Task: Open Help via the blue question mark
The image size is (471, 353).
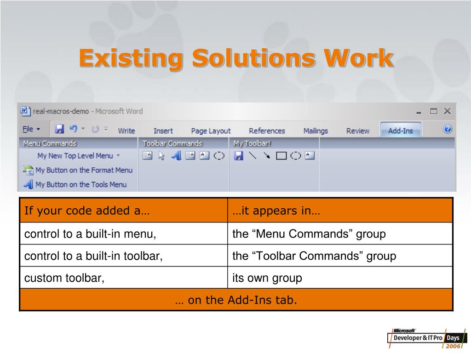Action: (x=447, y=129)
